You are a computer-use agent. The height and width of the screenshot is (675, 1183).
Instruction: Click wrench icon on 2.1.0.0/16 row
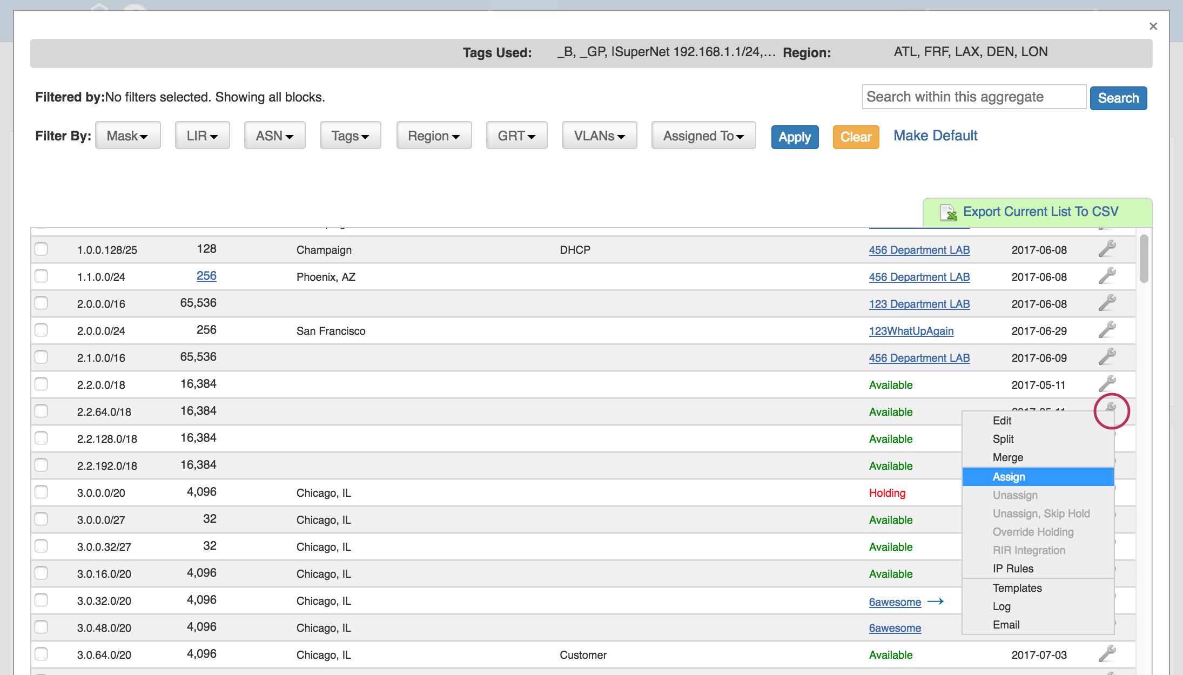1107,357
